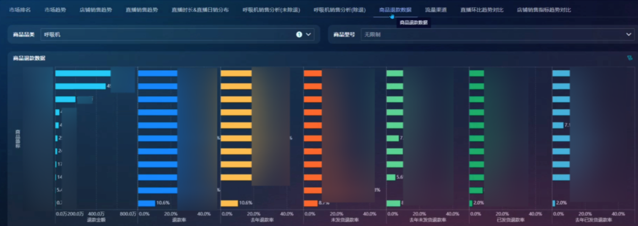Open 店铺销售指标趋势对比 tab
Image resolution: width=638 pixels, height=226 pixels.
[x=543, y=10]
